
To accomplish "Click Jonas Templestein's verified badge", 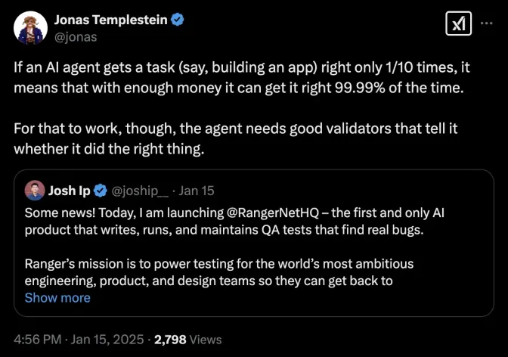I will [x=177, y=20].
